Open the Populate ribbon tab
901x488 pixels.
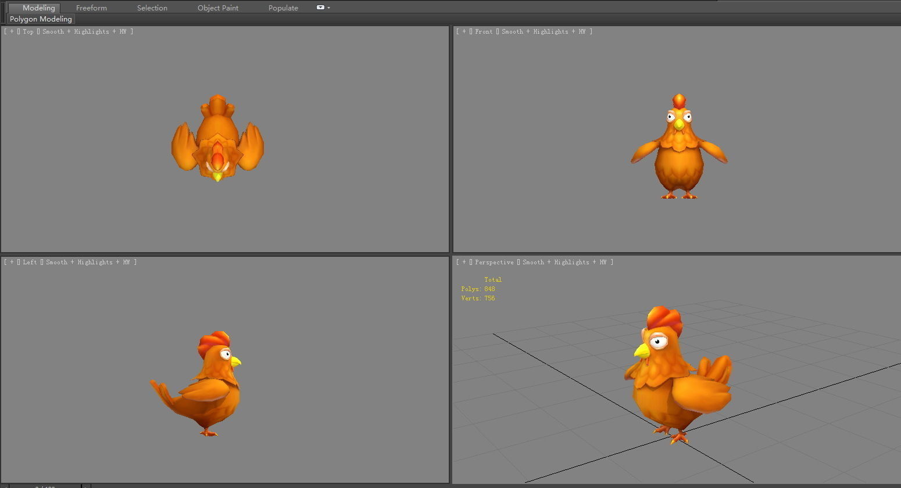point(283,8)
